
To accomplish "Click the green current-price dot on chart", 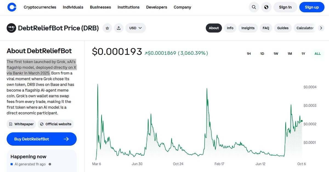I will pyautogui.click(x=302, y=121).
